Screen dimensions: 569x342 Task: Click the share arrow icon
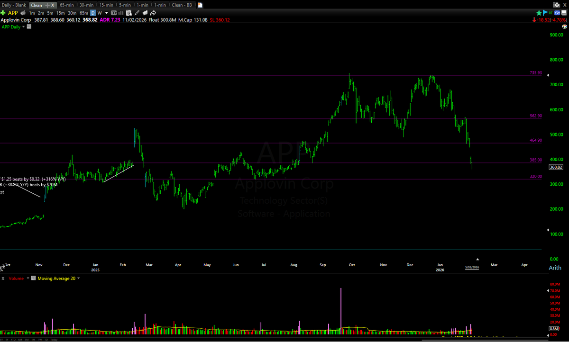click(153, 13)
